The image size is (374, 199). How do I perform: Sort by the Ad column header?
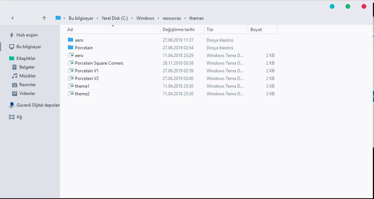(x=70, y=29)
